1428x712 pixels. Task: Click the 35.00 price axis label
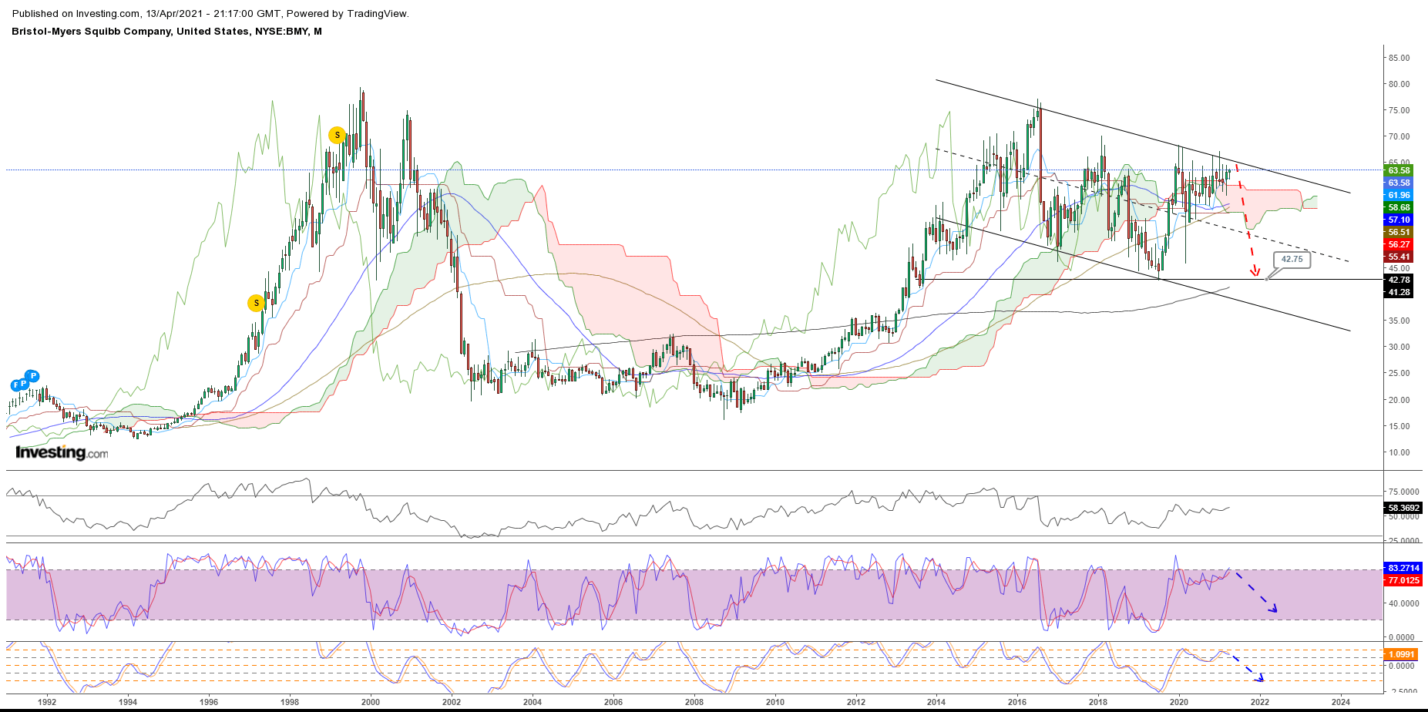[x=1399, y=321]
